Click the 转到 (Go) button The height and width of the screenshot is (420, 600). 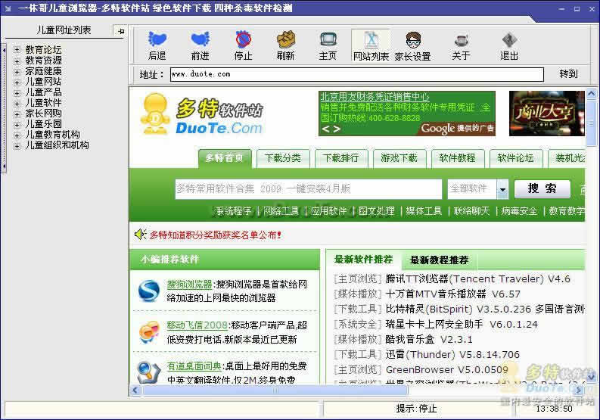568,74
